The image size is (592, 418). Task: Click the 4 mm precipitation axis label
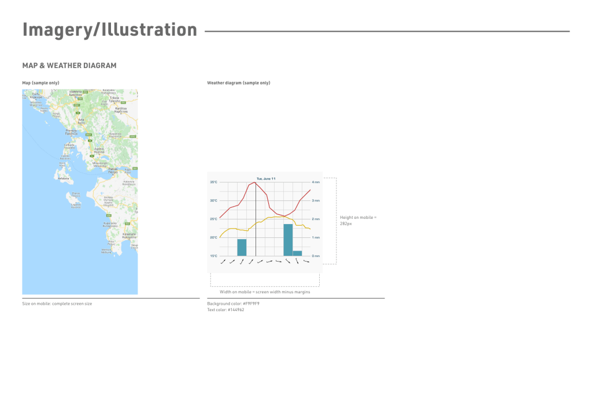click(316, 182)
